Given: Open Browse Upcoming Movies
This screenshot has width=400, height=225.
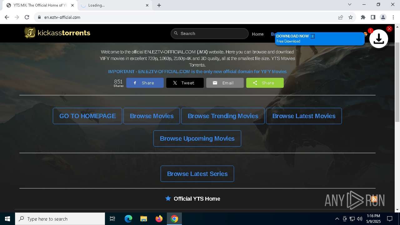Looking at the screenshot, I should [197, 138].
